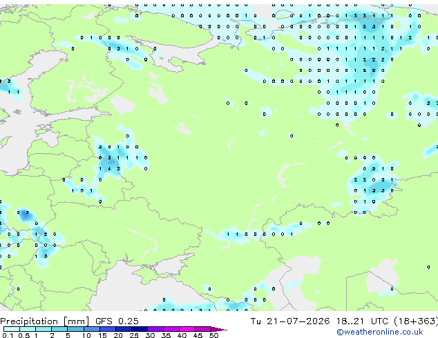Select the 'GFS 0.25' model label
The height and width of the screenshot is (338, 438).
coord(117,321)
